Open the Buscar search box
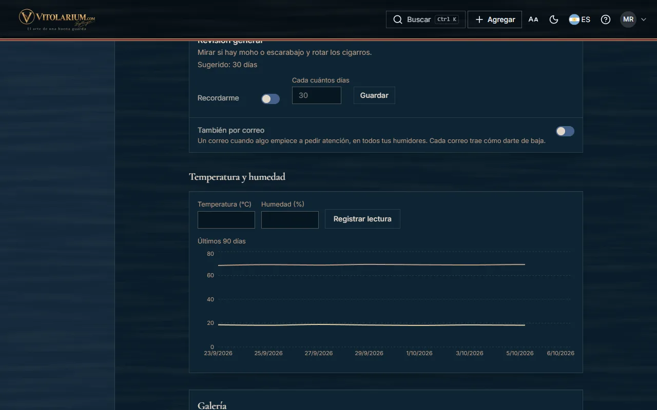657x410 pixels. tap(426, 19)
